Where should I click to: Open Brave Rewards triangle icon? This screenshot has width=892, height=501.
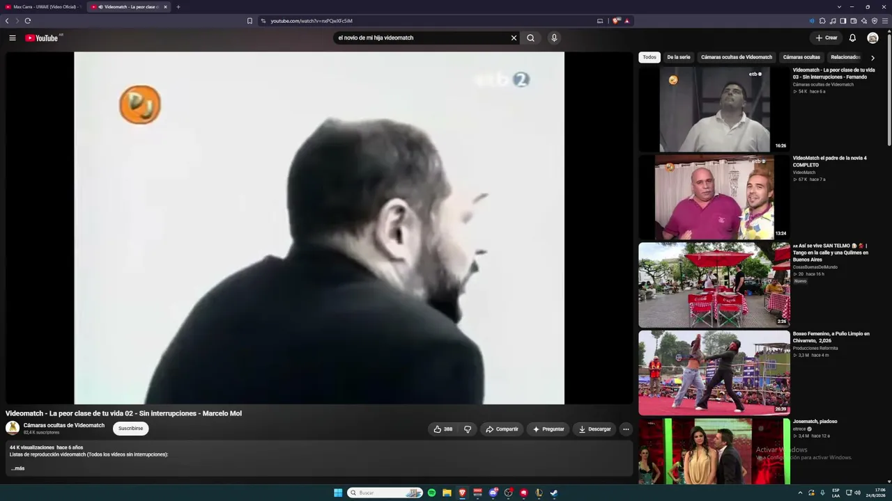click(x=626, y=21)
